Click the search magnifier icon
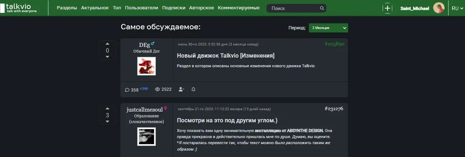This screenshot has height=157, width=465. [322, 8]
